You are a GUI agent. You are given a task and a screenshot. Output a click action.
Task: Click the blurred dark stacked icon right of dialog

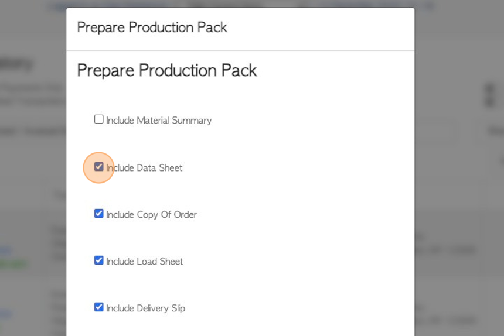(x=490, y=95)
